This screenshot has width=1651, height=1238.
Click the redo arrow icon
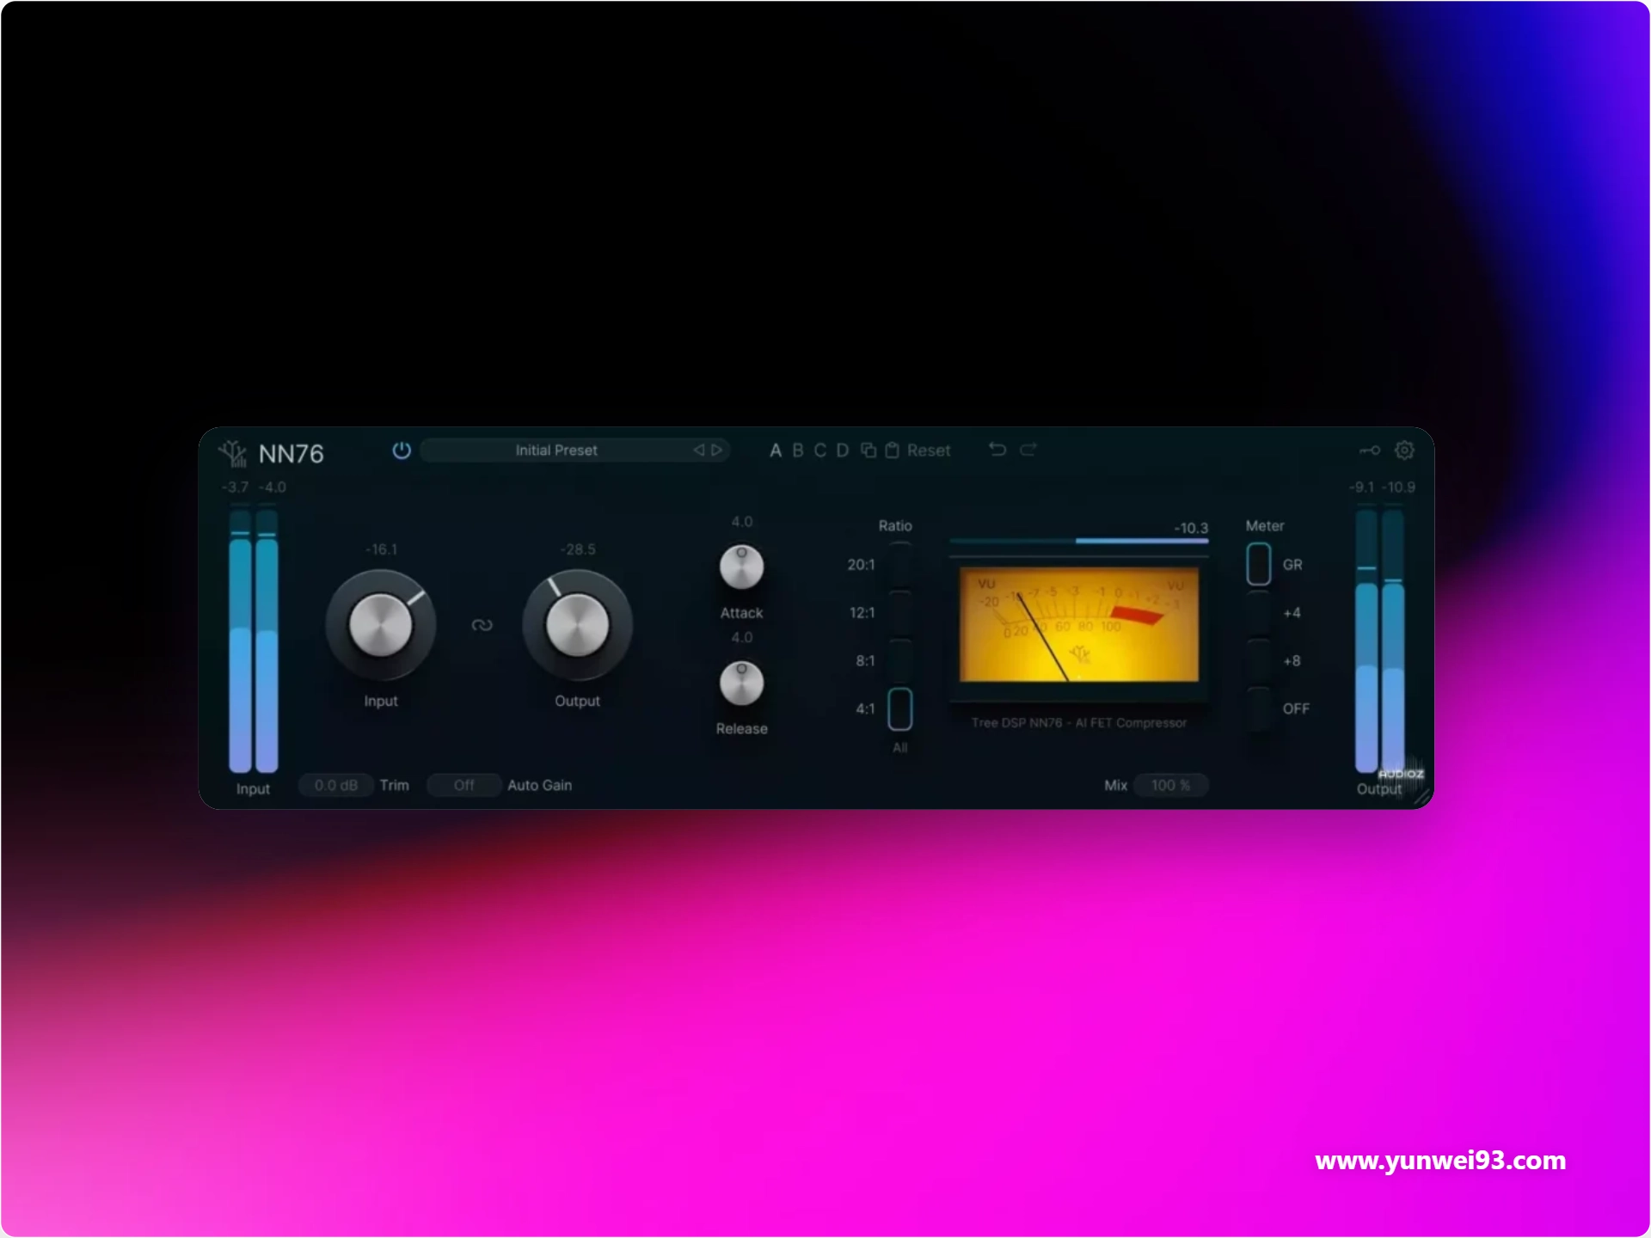[1028, 450]
